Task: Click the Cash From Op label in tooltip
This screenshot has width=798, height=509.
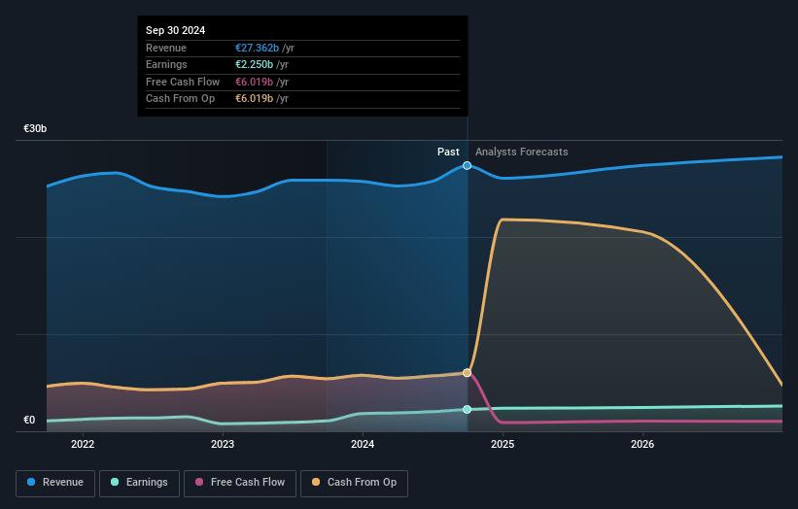Action: point(180,99)
